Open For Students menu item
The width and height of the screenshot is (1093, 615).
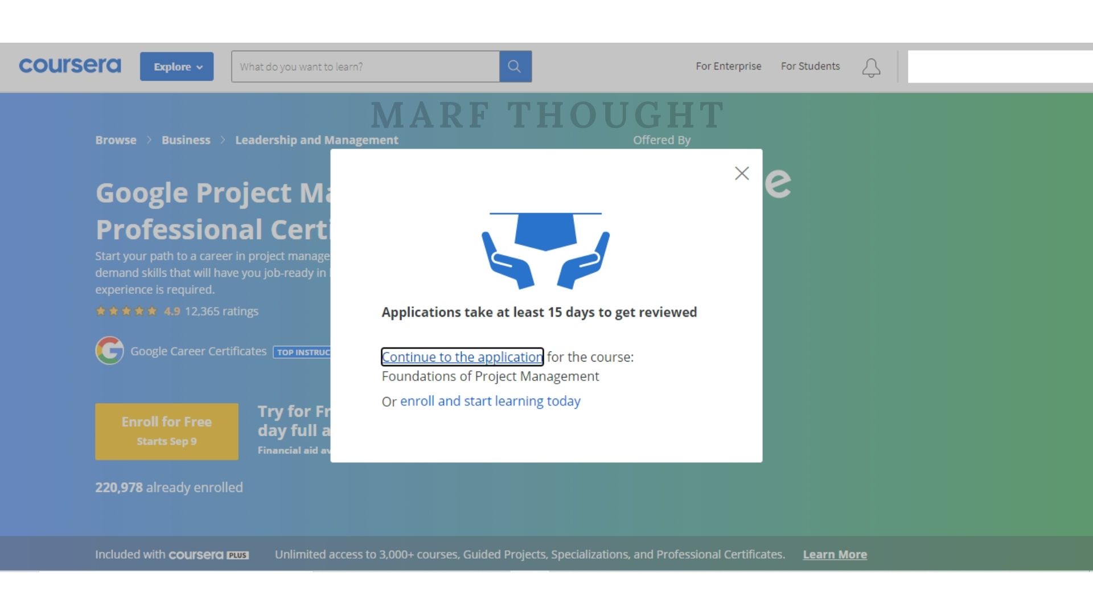click(810, 66)
